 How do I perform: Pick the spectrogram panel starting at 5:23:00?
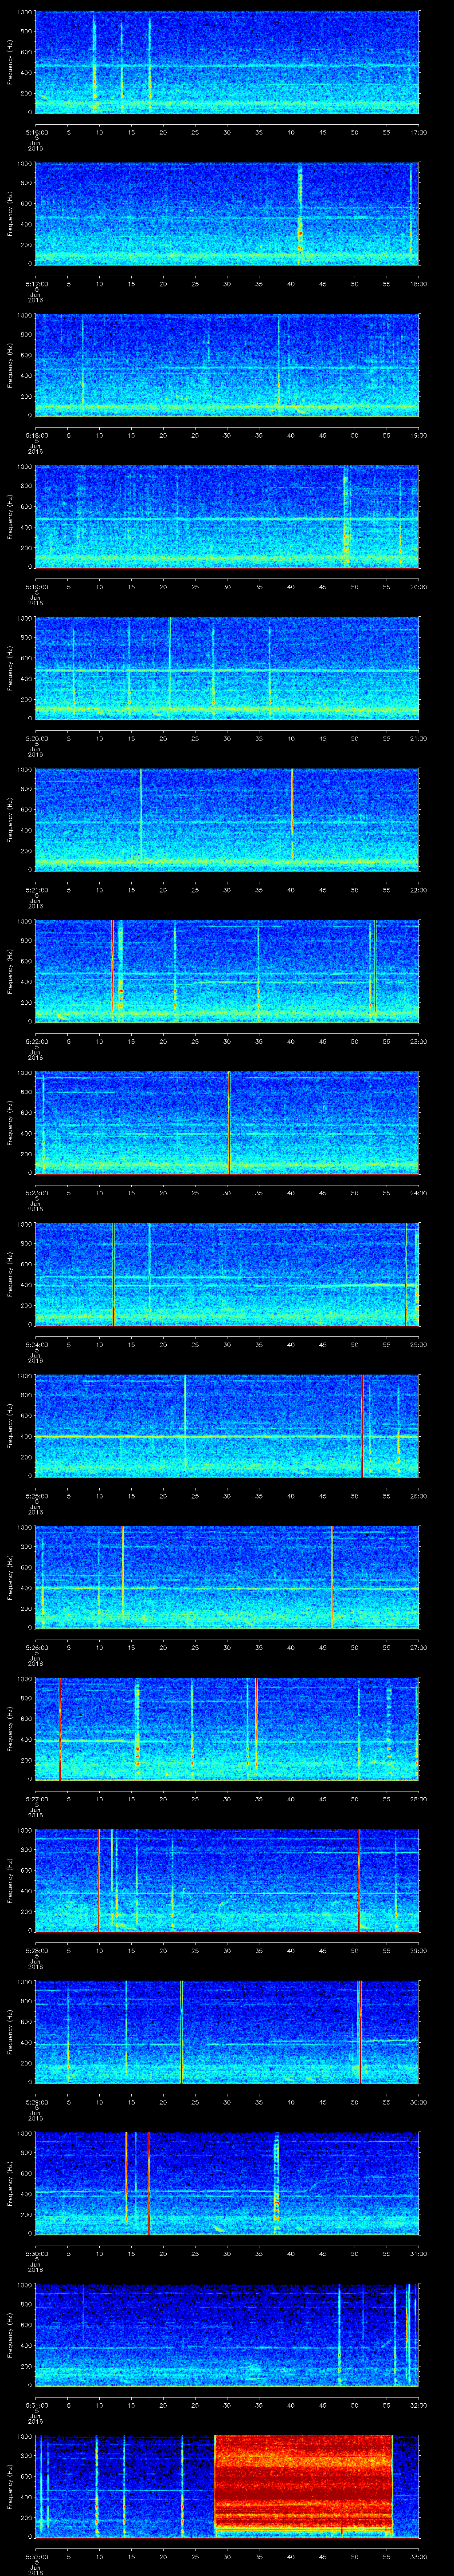pyautogui.click(x=227, y=1123)
